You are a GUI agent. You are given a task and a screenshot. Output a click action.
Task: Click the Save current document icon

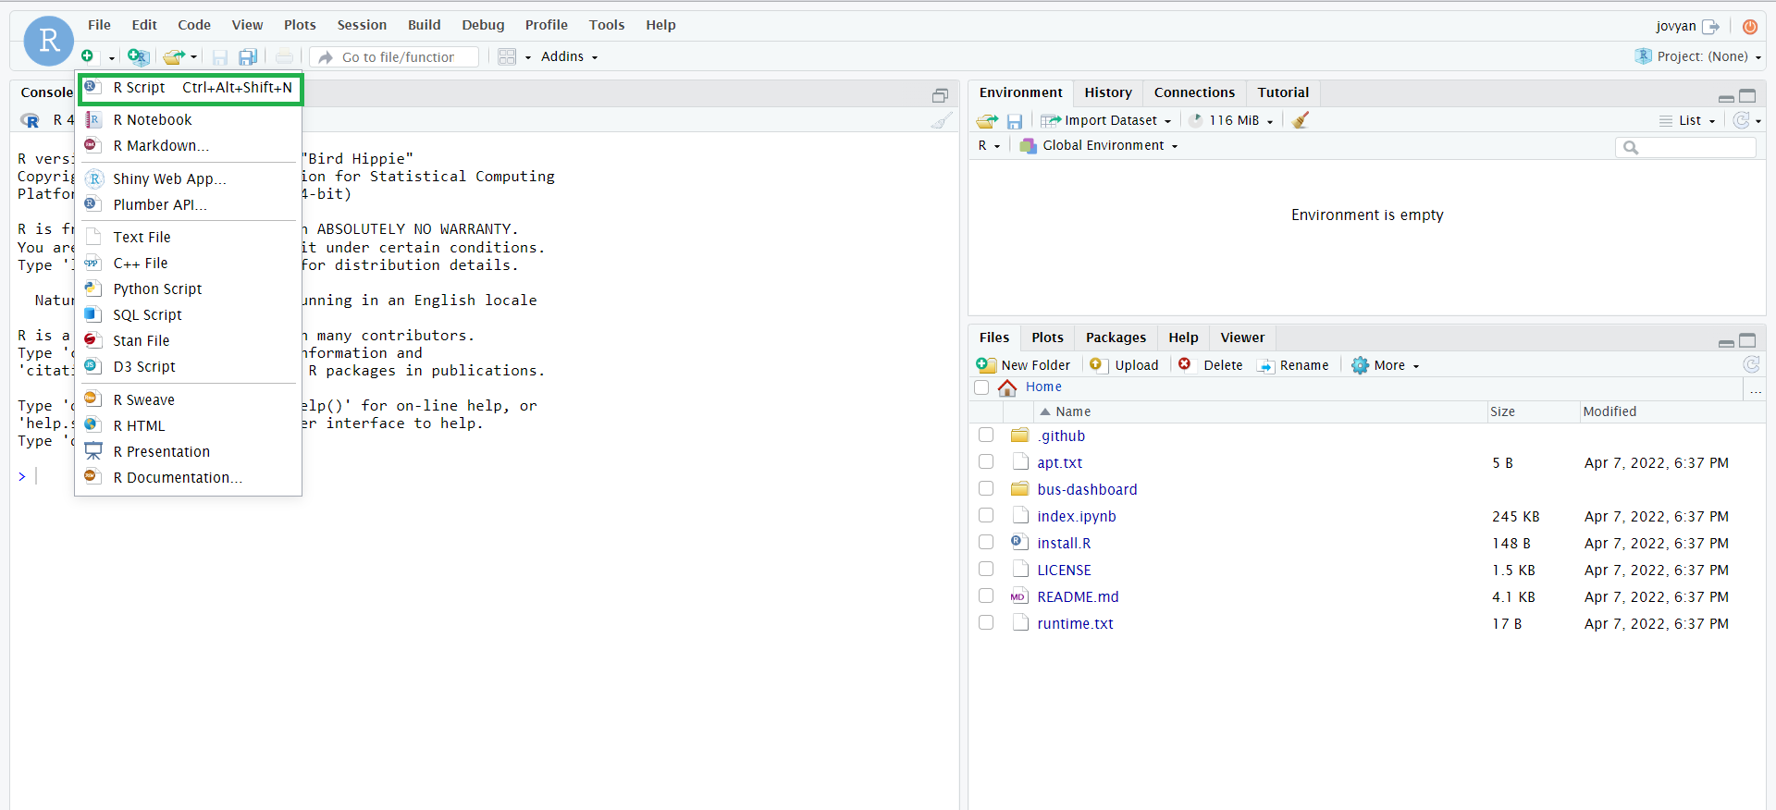(220, 57)
